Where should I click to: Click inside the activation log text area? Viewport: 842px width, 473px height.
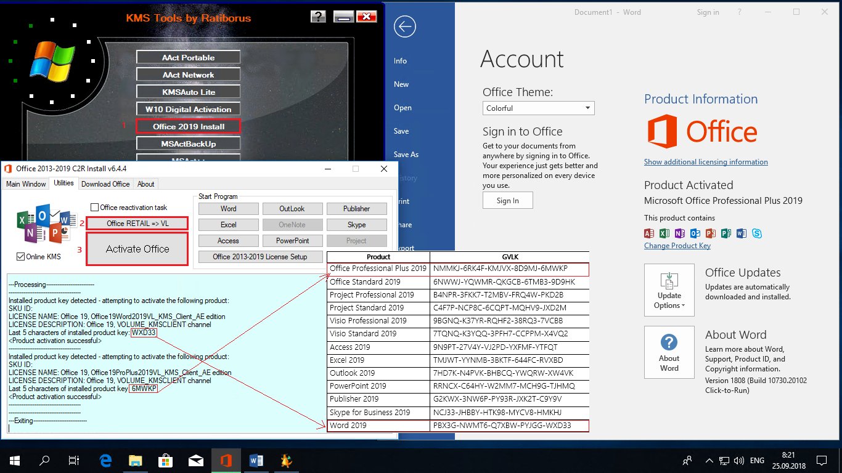(x=166, y=354)
